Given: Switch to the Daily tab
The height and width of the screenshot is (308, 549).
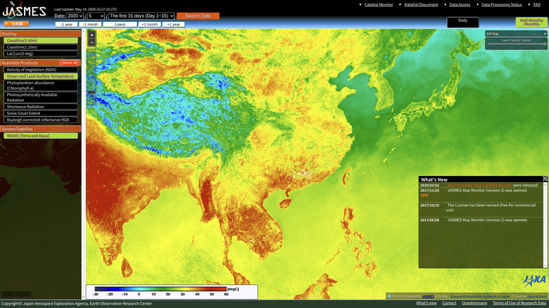Looking at the screenshot, I should (463, 21).
